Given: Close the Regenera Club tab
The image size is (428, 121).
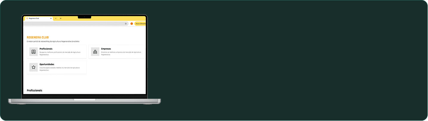Looking at the screenshot, I should [x=51, y=18].
